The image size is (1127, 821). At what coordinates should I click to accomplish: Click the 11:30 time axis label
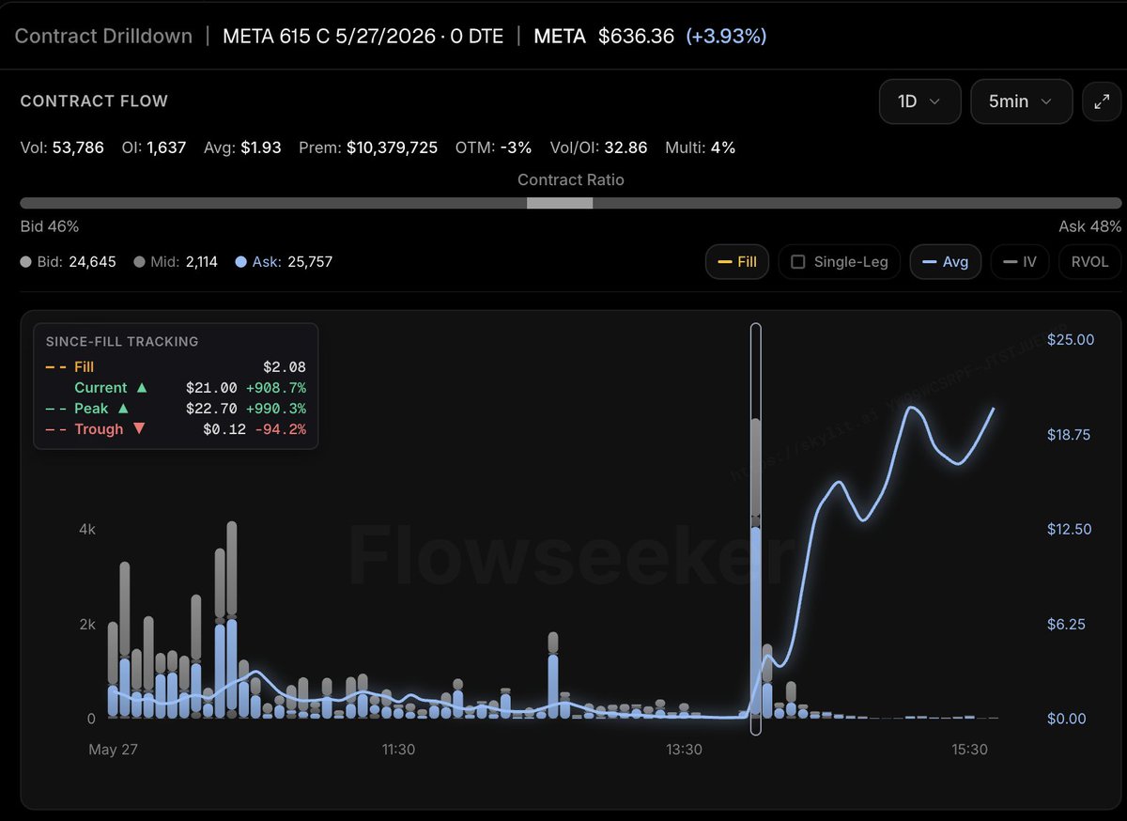[399, 750]
